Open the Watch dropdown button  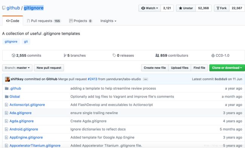pos(150,8)
